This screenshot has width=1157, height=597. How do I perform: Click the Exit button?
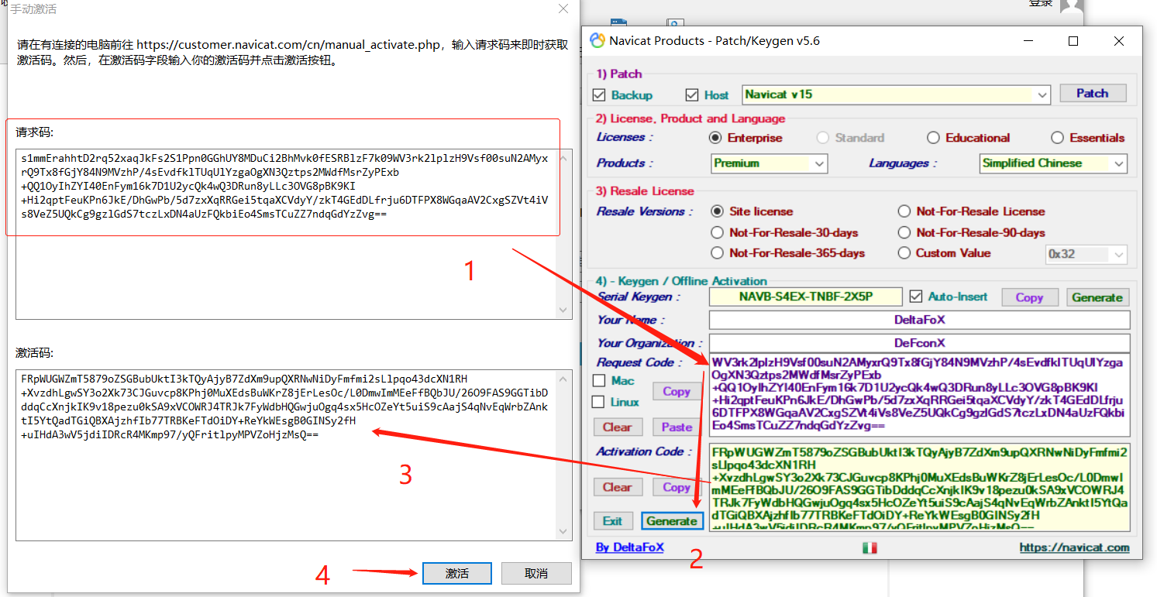(x=613, y=521)
